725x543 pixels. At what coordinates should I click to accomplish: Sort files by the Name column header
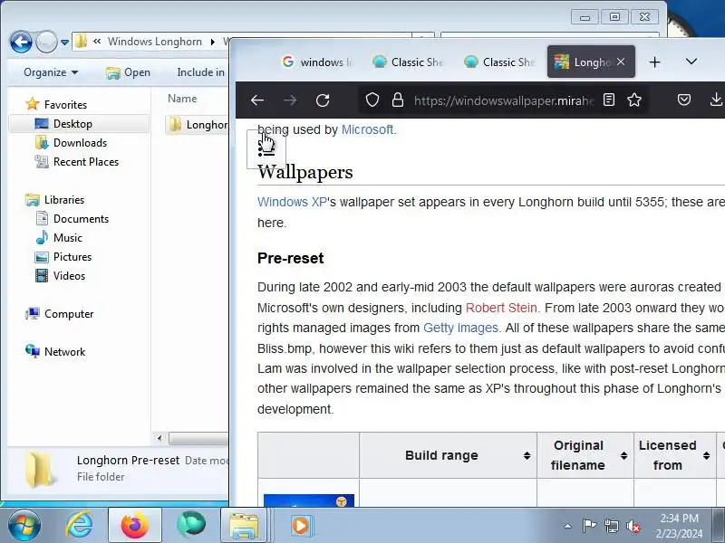(x=182, y=99)
